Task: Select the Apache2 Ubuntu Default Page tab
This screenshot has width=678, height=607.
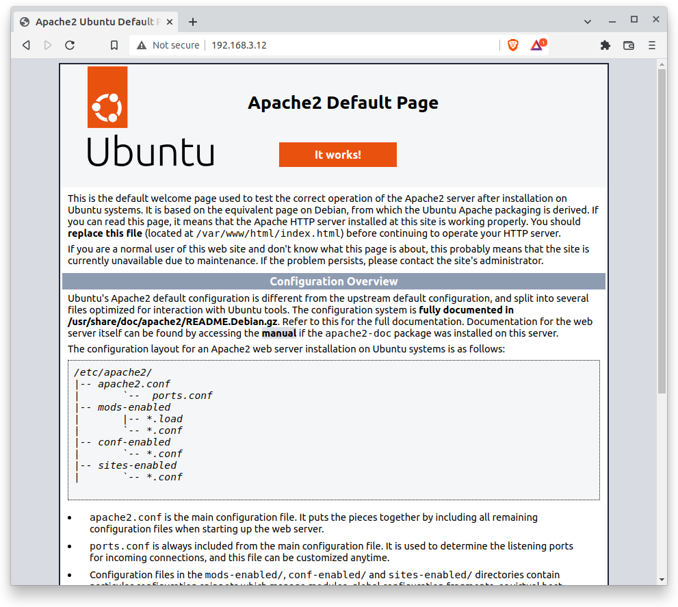Action: pos(97,22)
